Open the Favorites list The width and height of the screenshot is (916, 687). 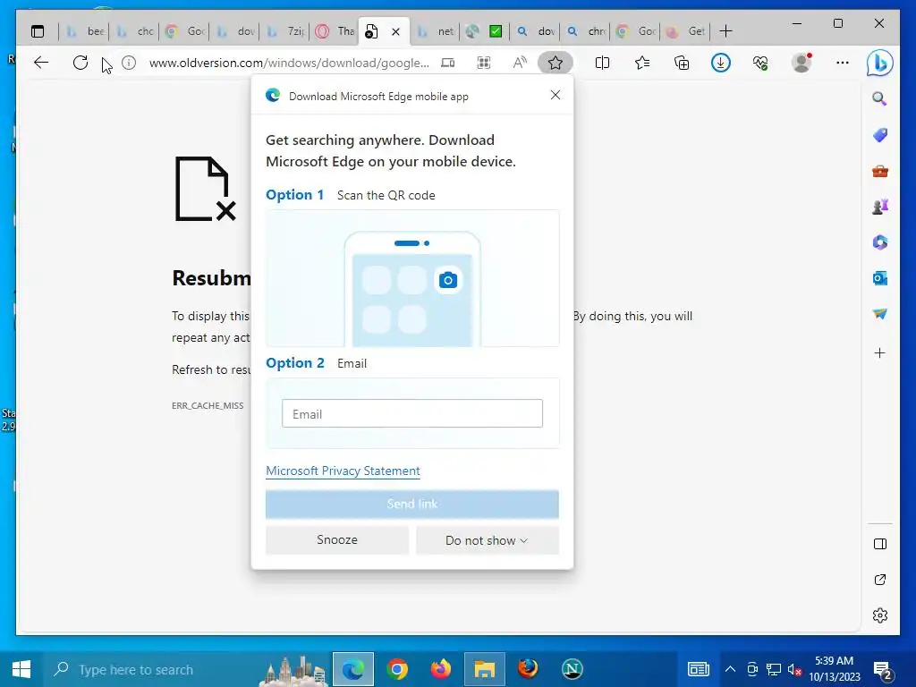[x=642, y=63]
